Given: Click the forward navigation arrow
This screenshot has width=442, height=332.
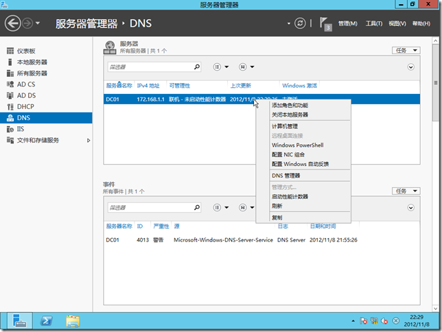Looking at the screenshot, I should click(x=27, y=23).
